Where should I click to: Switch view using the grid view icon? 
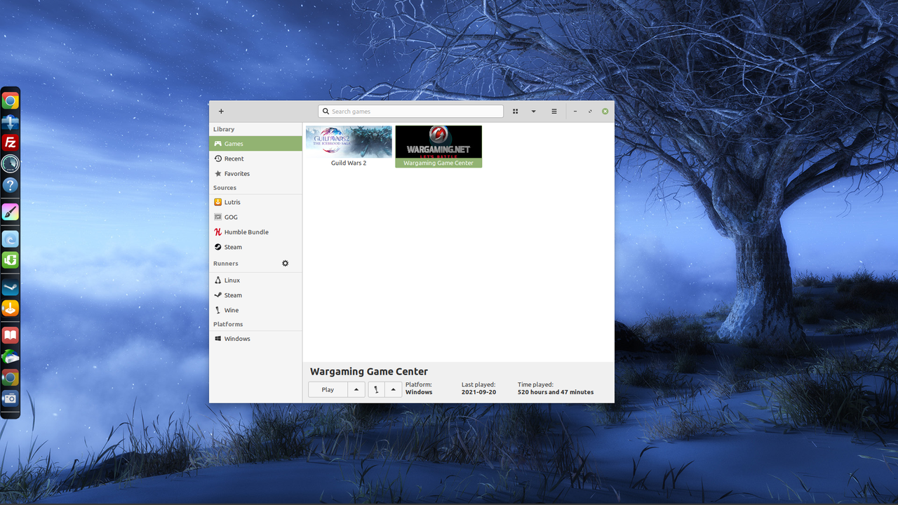516,112
